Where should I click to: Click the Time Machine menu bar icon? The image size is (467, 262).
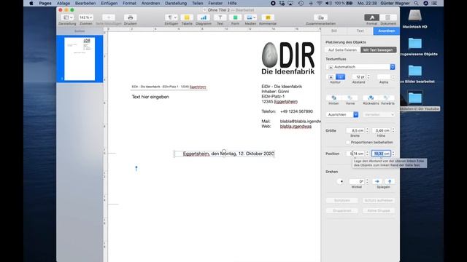(x=301, y=3)
